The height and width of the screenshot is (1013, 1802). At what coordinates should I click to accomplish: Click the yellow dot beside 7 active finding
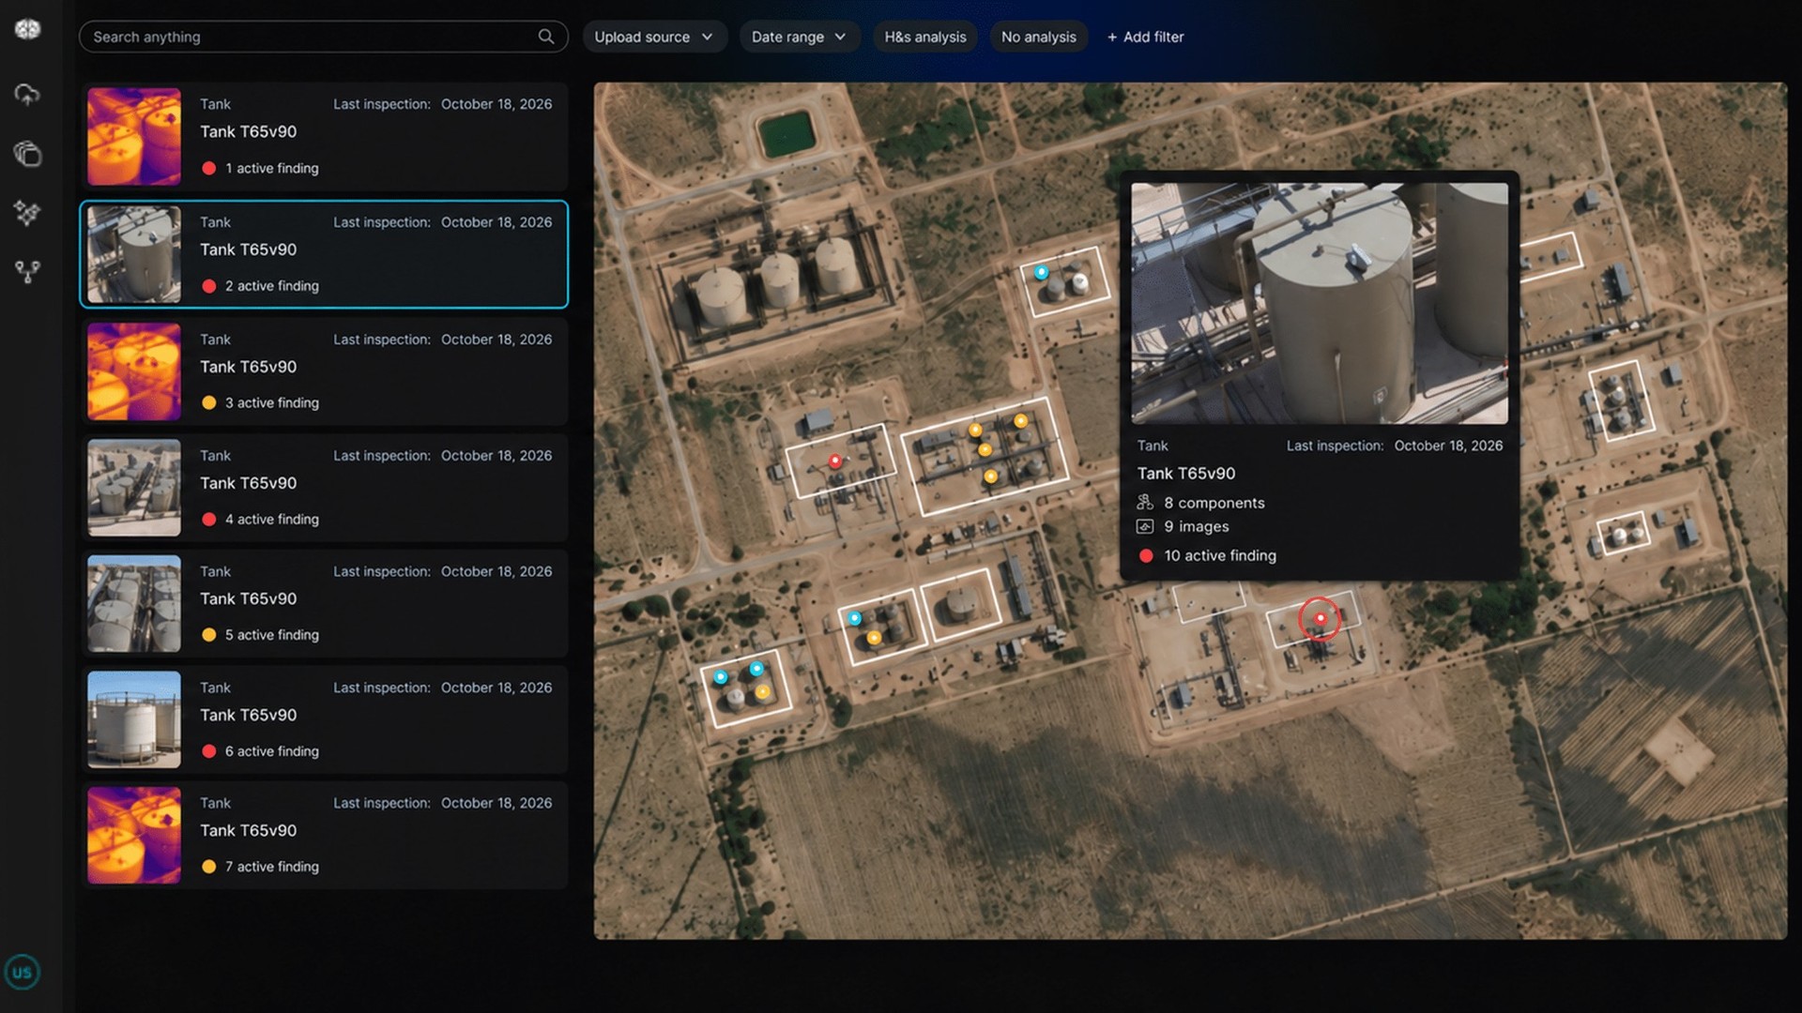208,867
